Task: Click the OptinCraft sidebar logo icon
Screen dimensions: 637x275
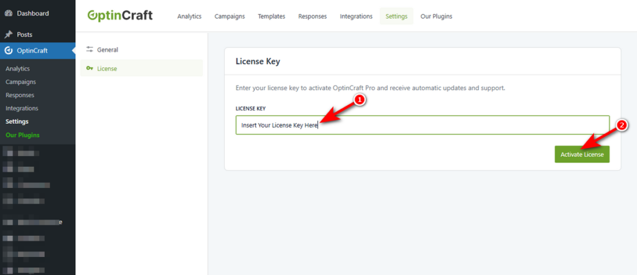Action: point(9,51)
